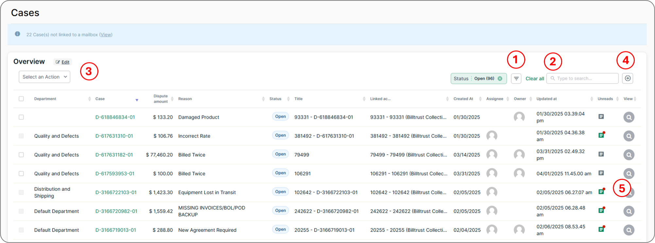View case D-617593953-01 with magnifier icon
Image resolution: width=655 pixels, height=243 pixels.
coord(629,174)
